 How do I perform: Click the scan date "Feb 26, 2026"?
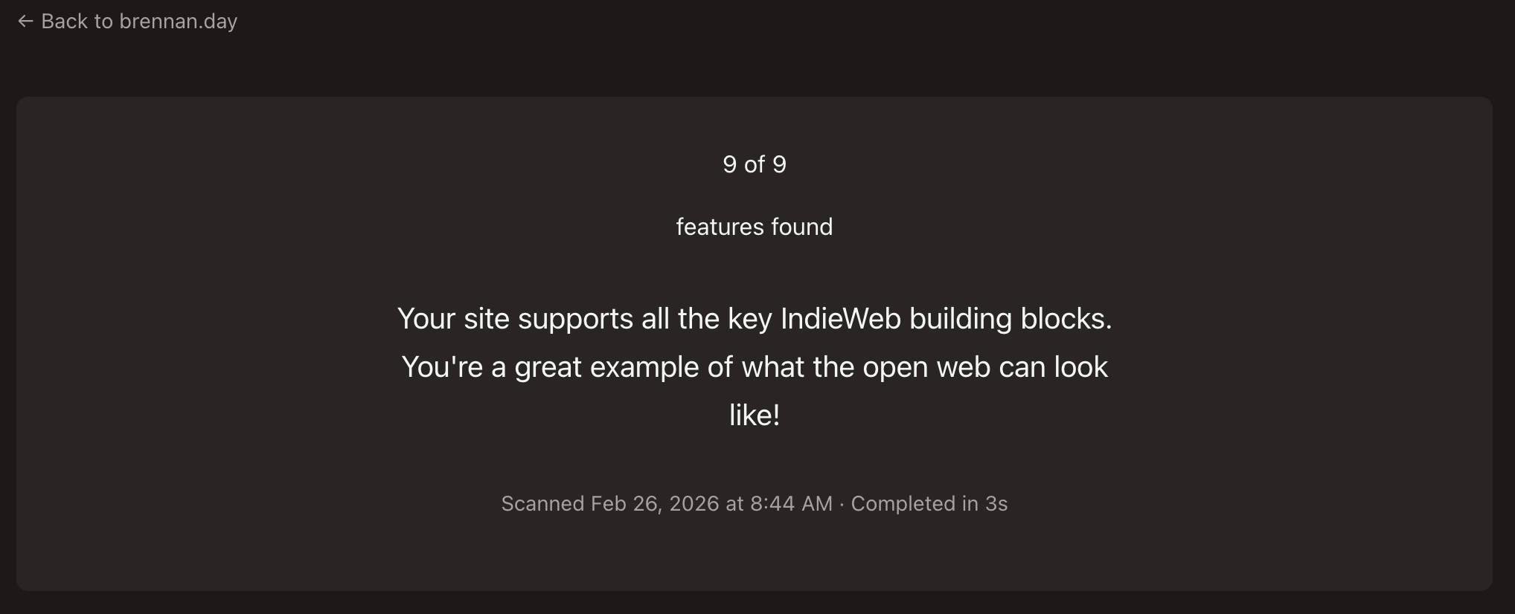click(x=655, y=504)
